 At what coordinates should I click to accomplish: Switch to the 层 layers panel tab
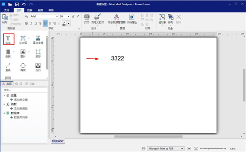pos(19,84)
